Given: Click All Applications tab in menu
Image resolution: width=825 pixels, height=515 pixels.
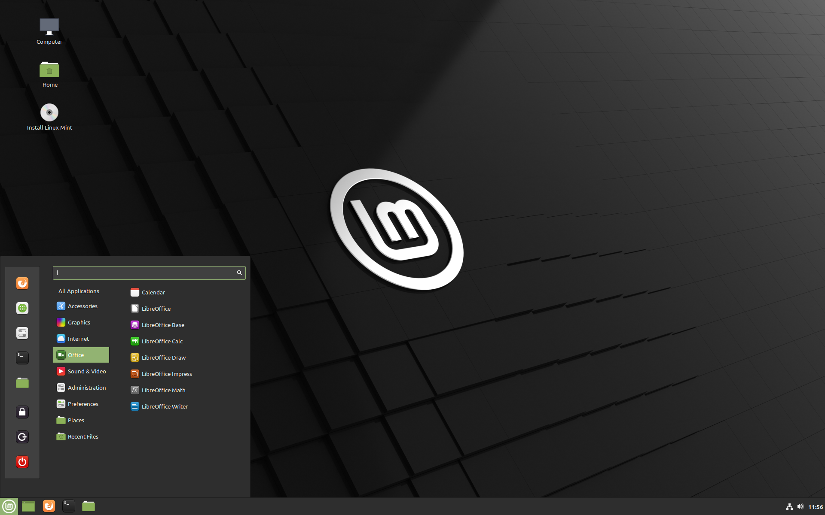Looking at the screenshot, I should point(78,291).
